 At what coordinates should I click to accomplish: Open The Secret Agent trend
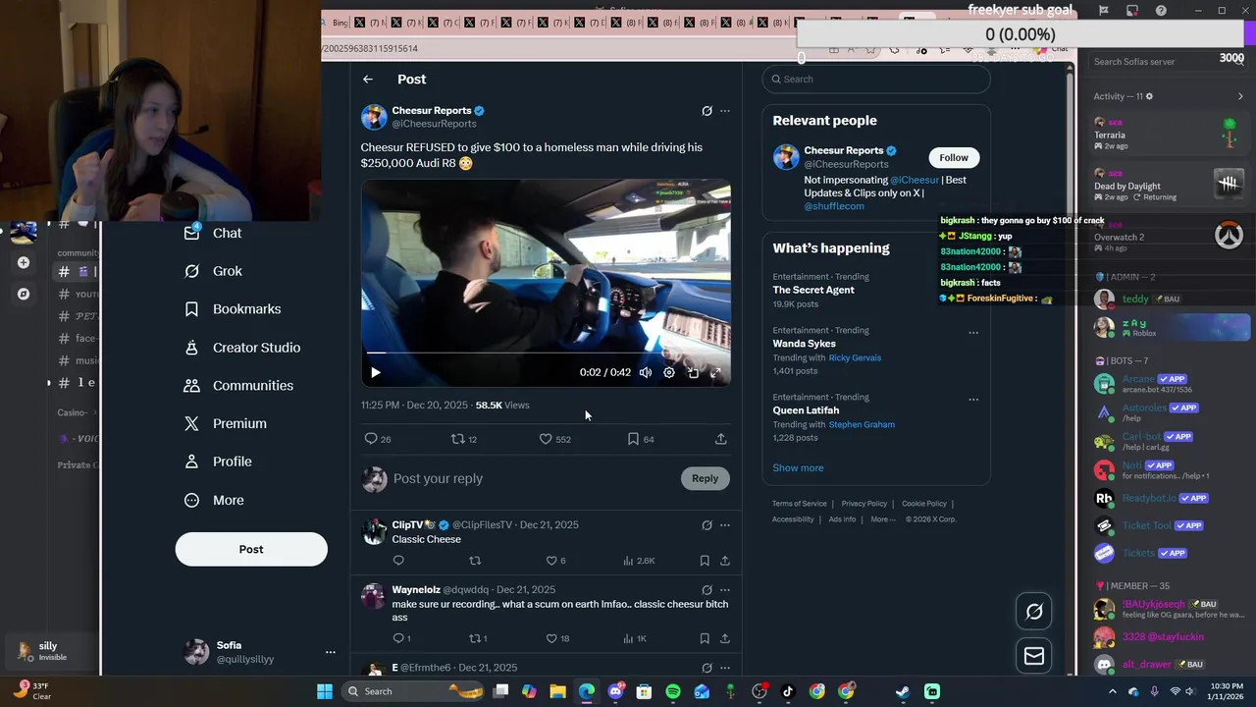tap(813, 290)
